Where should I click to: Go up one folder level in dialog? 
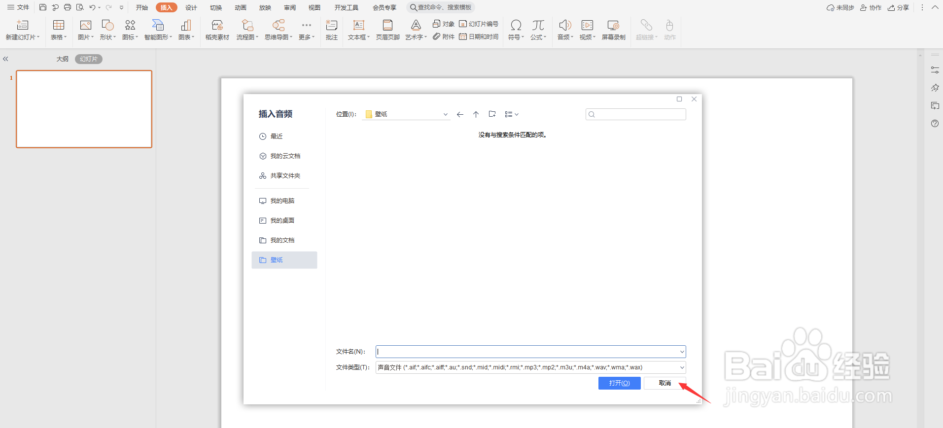476,114
